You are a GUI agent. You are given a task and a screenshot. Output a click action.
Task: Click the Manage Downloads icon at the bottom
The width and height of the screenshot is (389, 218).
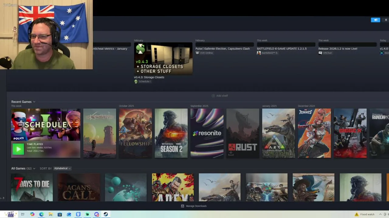(182, 206)
